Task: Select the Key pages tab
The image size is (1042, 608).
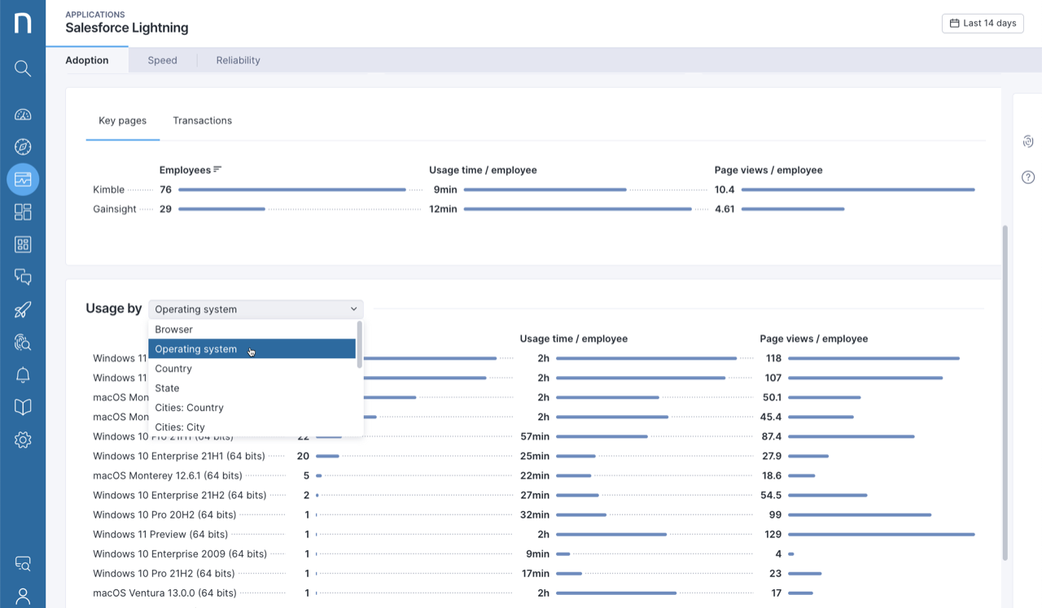Action: pos(123,120)
